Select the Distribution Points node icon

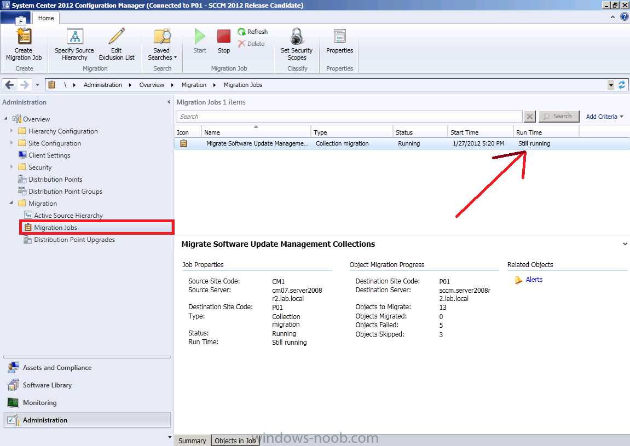pyautogui.click(x=22, y=179)
